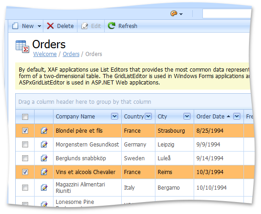Select the Italy country cell
Image resolution: width=261 pixels, height=214 pixels.
(x=138, y=188)
